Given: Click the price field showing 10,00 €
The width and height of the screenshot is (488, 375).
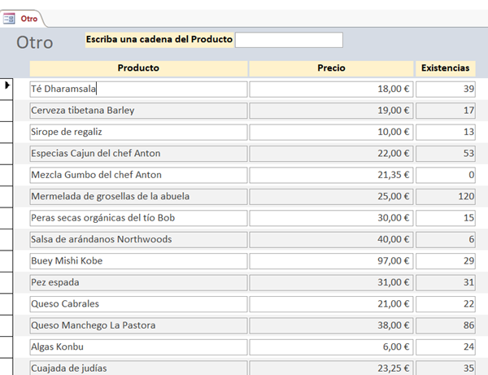Looking at the screenshot, I should 331,132.
